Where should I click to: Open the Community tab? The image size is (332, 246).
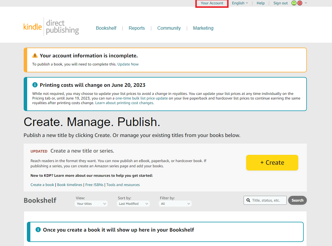tap(169, 28)
